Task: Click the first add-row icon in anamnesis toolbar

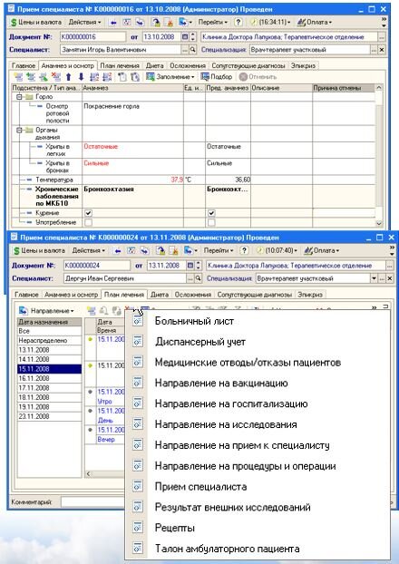Action: 18,76
